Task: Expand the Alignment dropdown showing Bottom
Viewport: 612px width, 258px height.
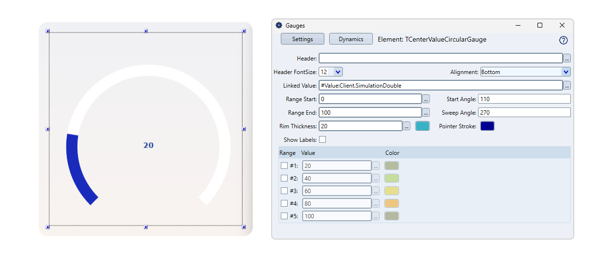Action: click(x=566, y=72)
